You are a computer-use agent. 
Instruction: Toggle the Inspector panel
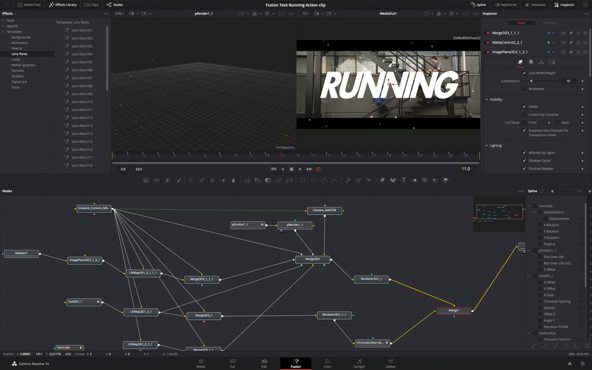click(x=564, y=4)
